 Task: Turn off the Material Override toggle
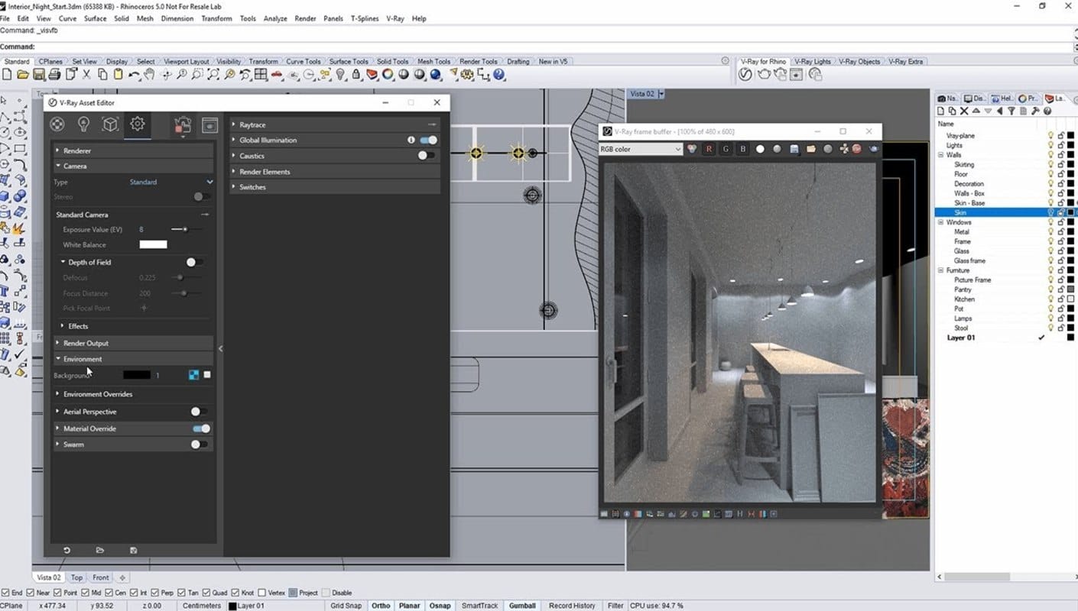201,428
